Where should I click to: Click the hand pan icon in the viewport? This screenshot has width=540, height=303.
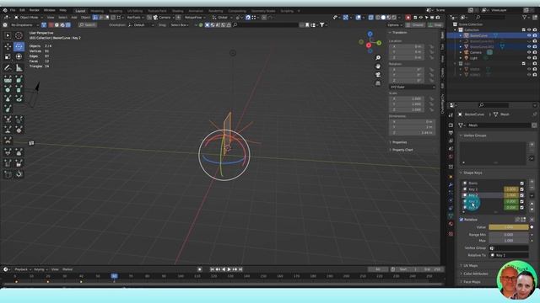point(378,66)
